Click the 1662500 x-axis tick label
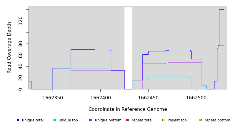 coord(196,98)
